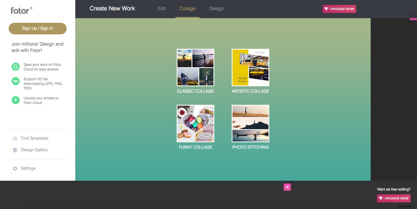The width and height of the screenshot is (417, 209).
Task: Click the diamond icon on Upgrade Now
Action: [x=326, y=9]
